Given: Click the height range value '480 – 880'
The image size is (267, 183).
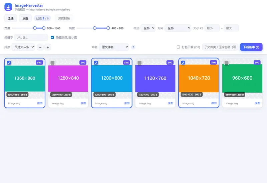Looking at the screenshot, I should (117, 28).
